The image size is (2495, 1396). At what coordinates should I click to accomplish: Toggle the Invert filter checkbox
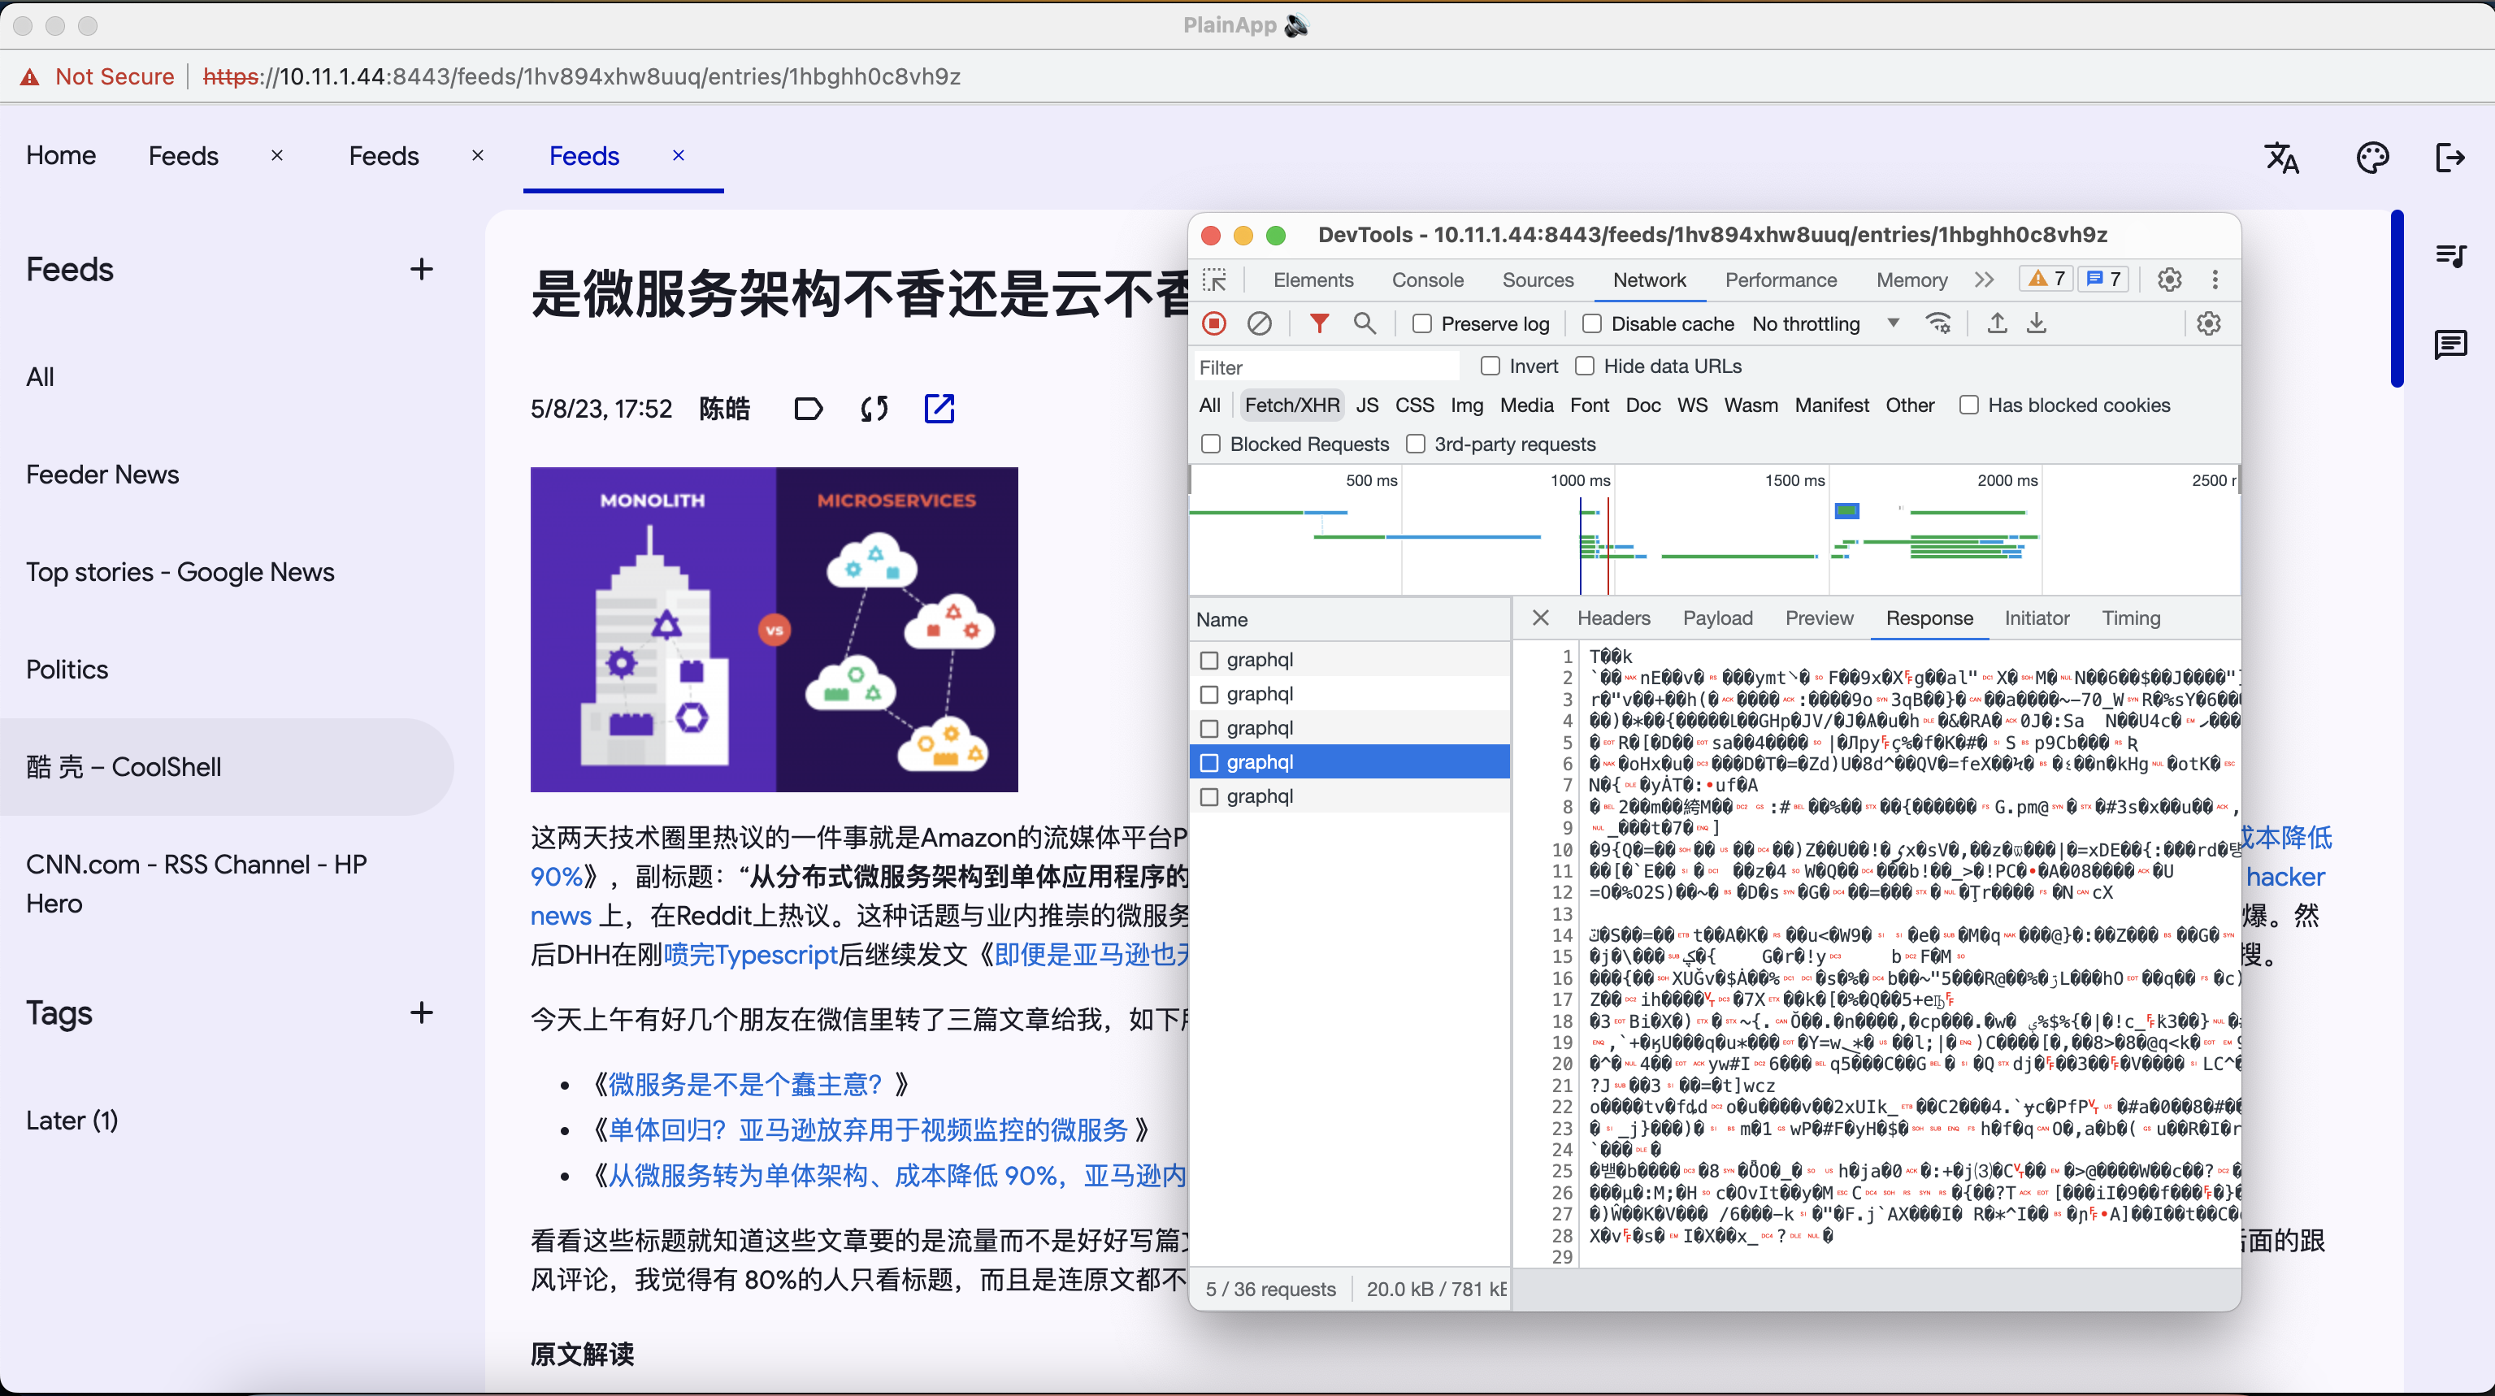coord(1490,366)
